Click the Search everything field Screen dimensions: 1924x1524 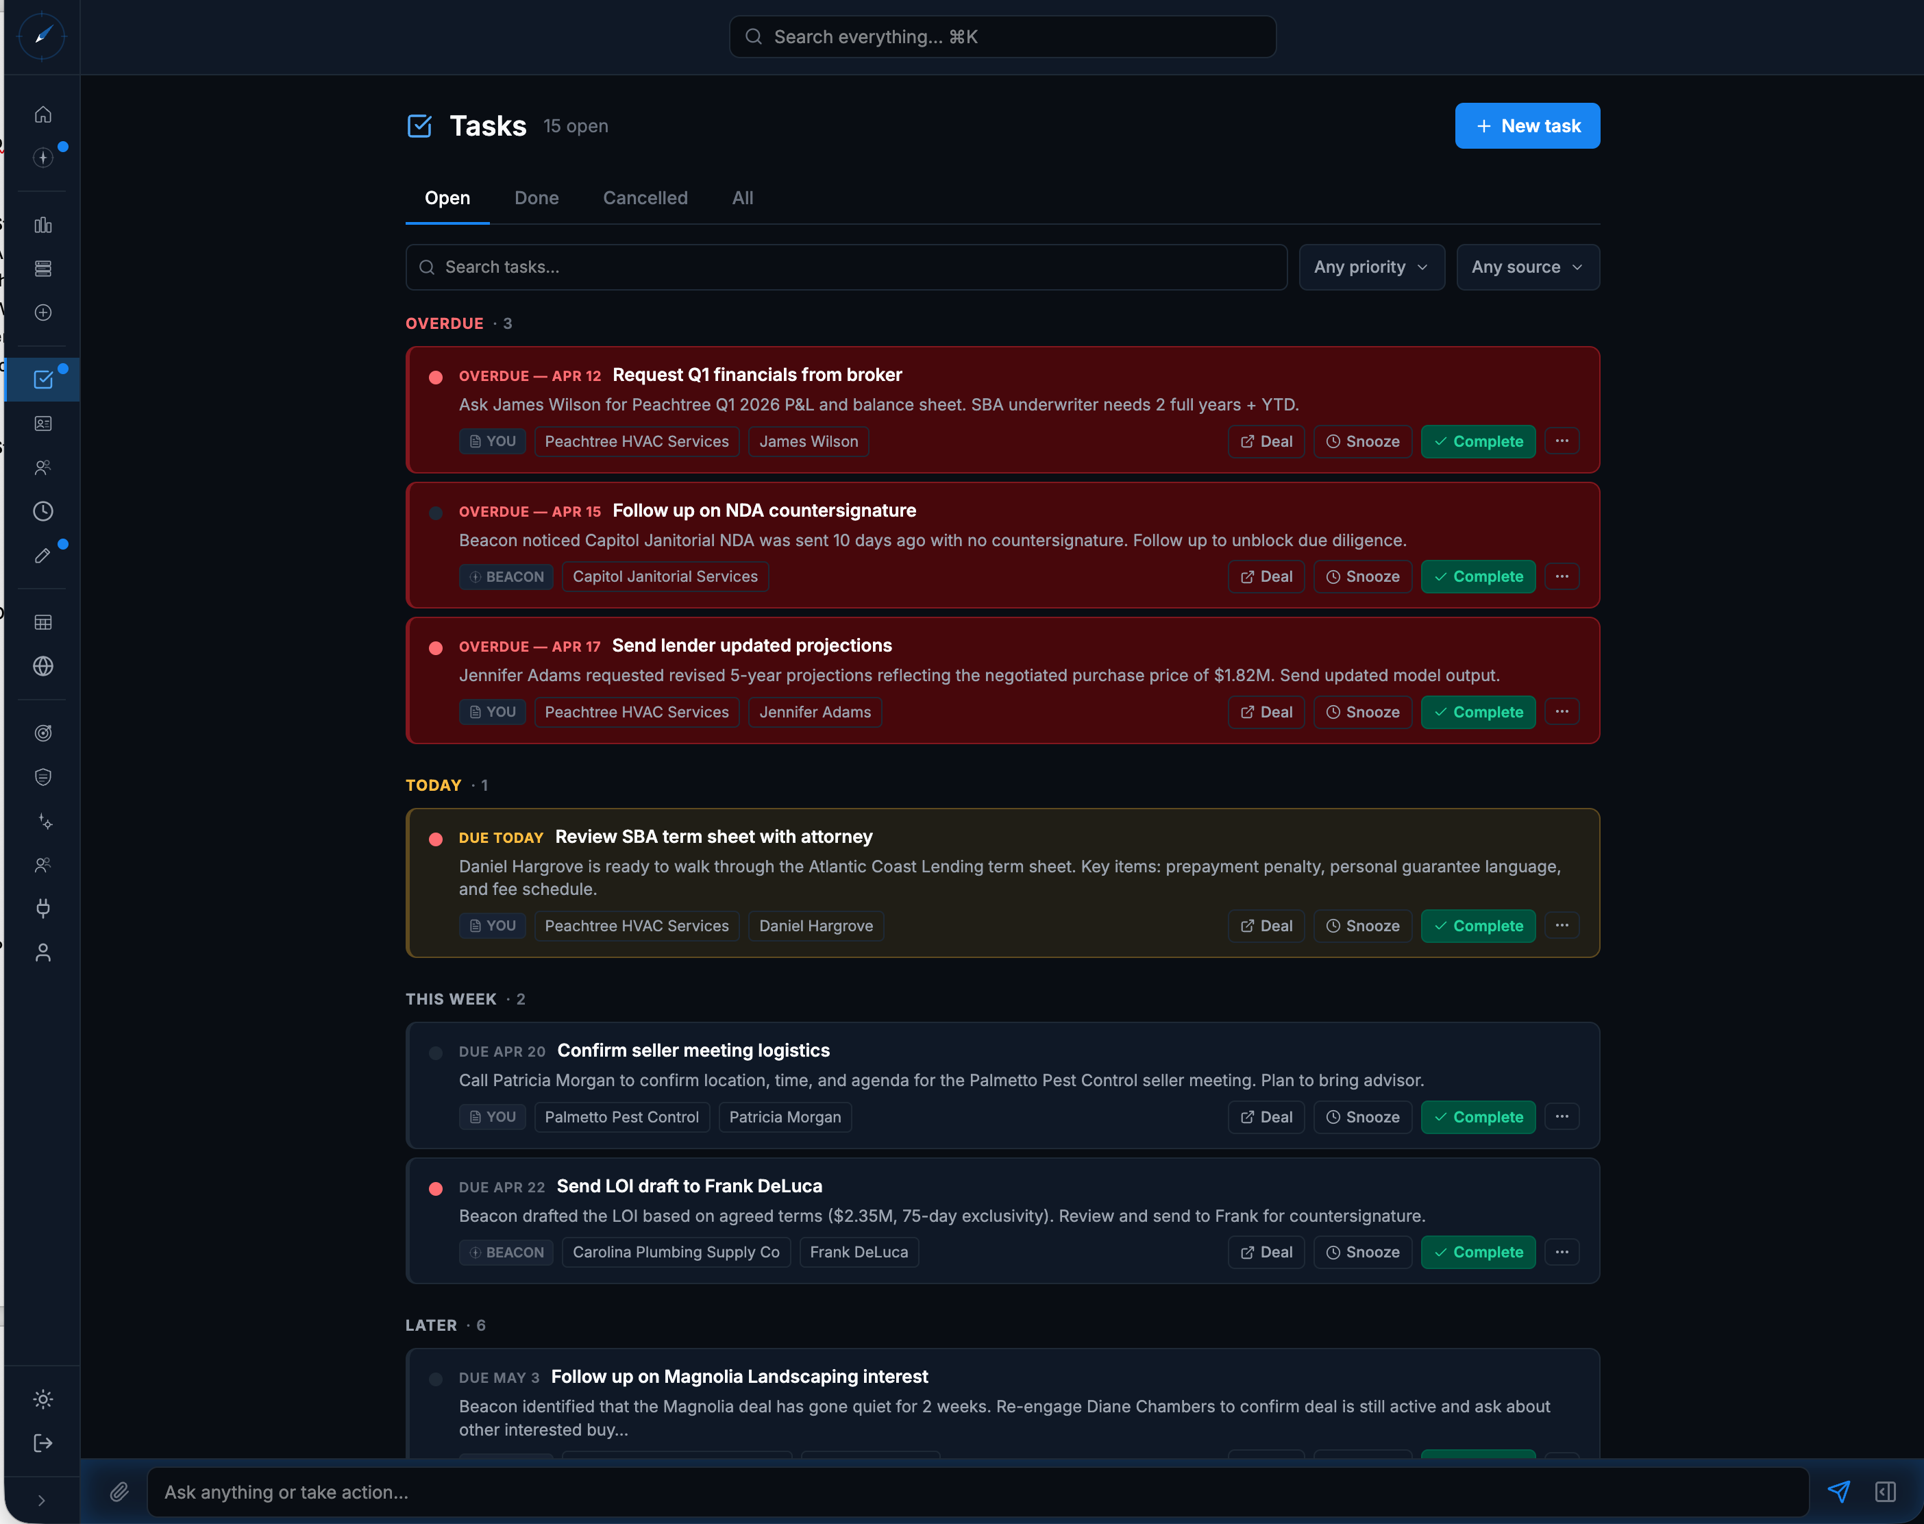1002,36
